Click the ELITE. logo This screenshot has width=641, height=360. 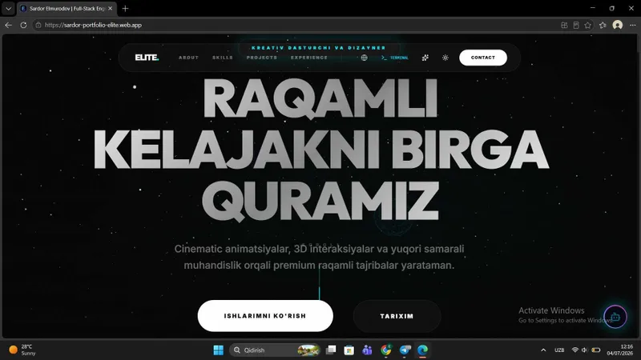click(x=147, y=58)
